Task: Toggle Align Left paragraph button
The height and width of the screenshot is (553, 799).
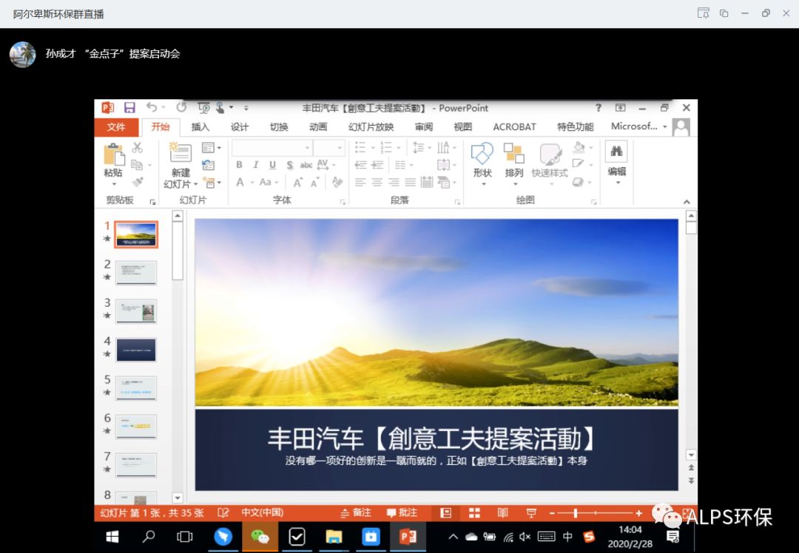Action: (360, 183)
